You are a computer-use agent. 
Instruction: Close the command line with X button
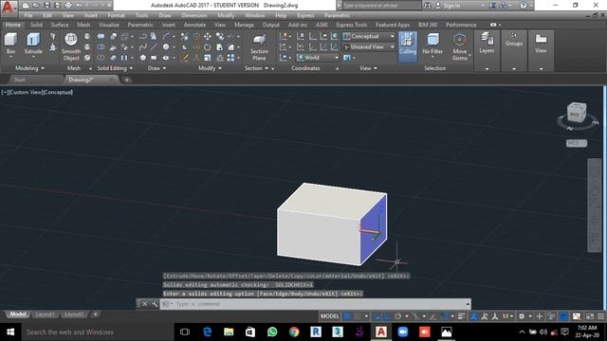pyautogui.click(x=145, y=304)
